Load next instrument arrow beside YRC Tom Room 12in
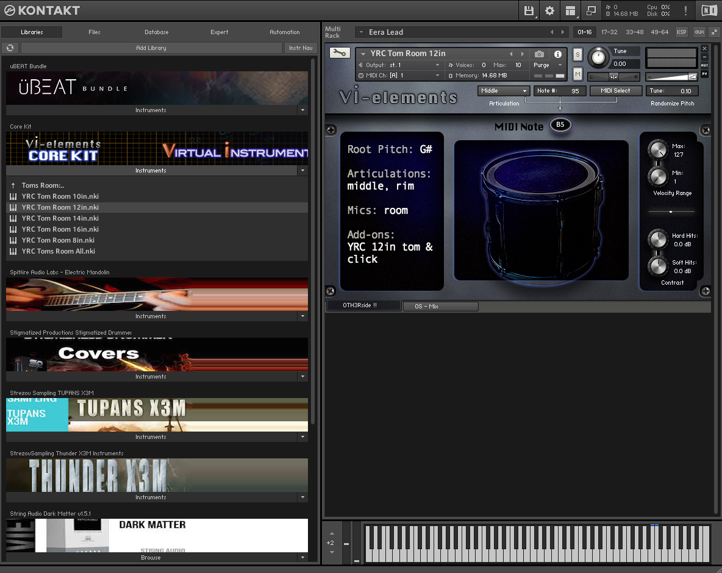 point(522,54)
